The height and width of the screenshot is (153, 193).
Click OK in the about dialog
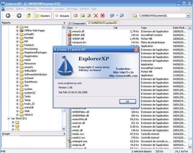click(128, 102)
